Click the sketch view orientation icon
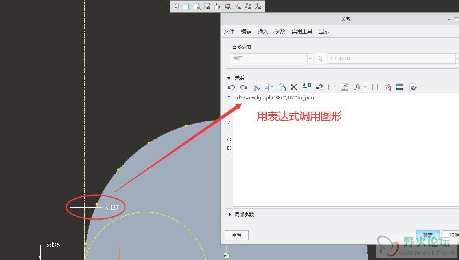Viewport: 459px width, 260px height. point(218,6)
